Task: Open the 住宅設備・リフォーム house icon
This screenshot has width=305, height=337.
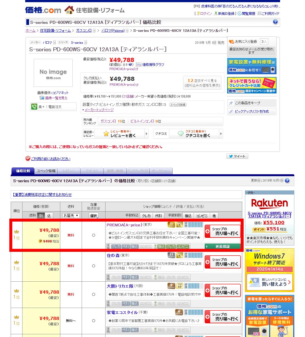Action: pos(69,10)
